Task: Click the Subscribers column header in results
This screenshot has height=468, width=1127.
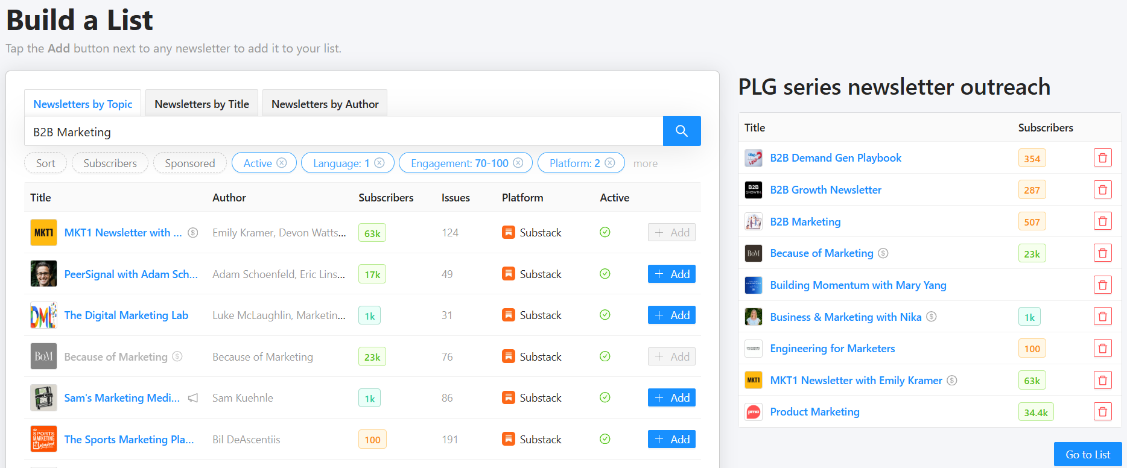Action: tap(386, 198)
